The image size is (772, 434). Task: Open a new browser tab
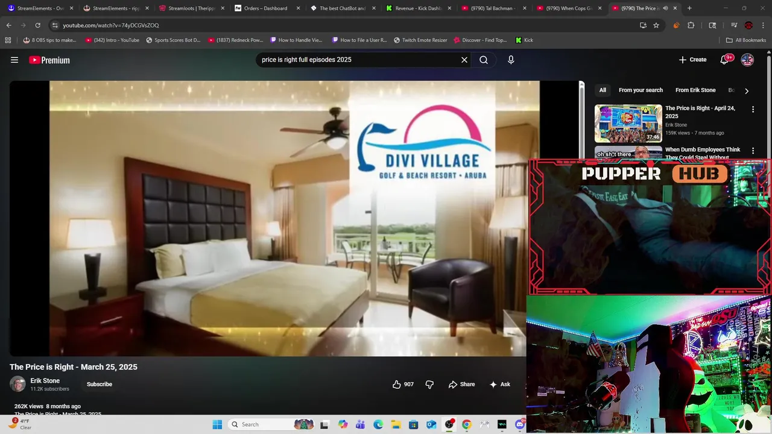tap(689, 8)
